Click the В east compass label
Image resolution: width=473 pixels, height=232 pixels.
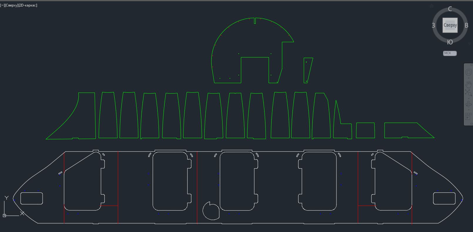click(x=466, y=26)
